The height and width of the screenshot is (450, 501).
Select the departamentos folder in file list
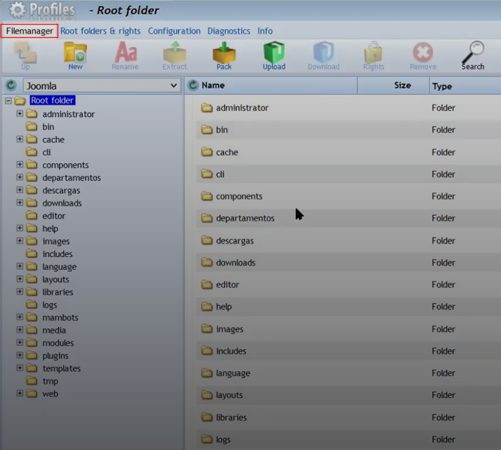click(x=245, y=218)
